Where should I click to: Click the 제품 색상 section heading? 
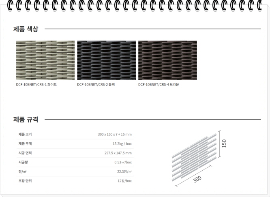(x=26, y=29)
